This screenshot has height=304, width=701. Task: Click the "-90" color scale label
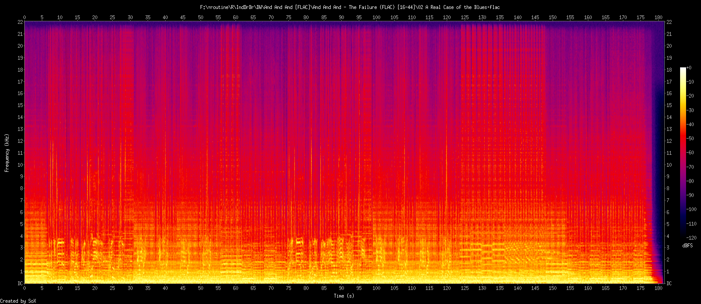pos(691,195)
